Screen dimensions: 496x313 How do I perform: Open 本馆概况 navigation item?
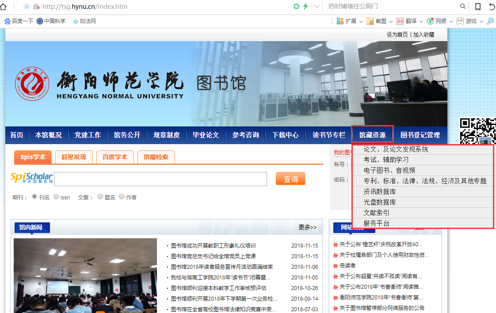click(x=48, y=135)
